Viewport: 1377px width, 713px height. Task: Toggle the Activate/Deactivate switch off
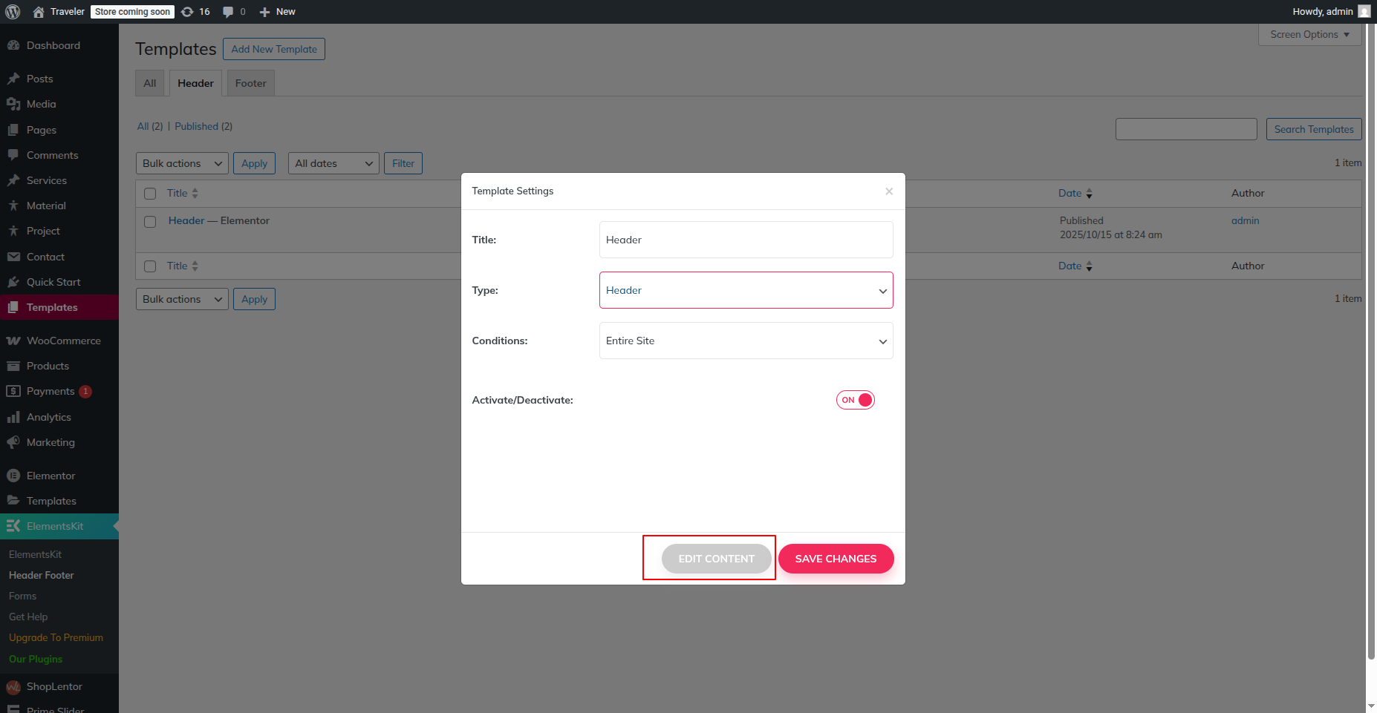pyautogui.click(x=856, y=400)
